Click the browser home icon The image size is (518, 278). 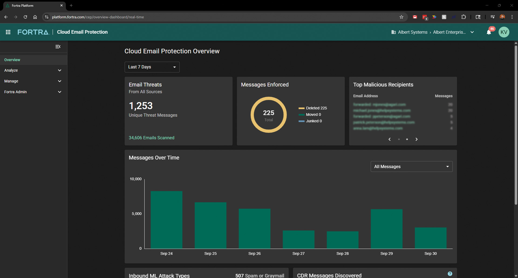pos(35,17)
